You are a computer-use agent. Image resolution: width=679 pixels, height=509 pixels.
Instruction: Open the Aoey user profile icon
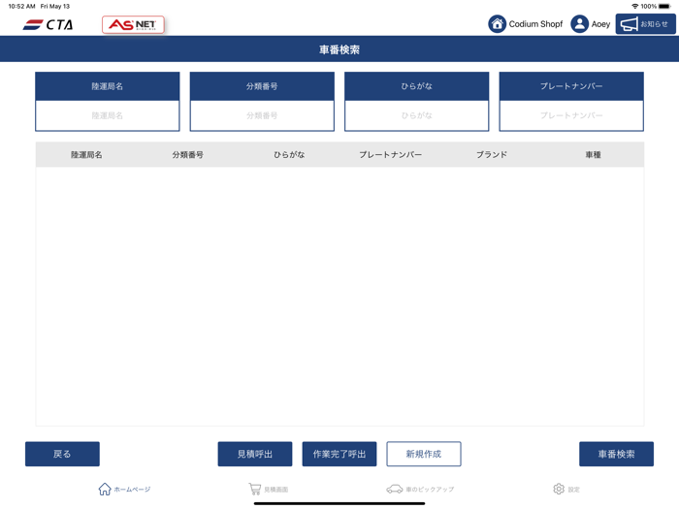579,24
